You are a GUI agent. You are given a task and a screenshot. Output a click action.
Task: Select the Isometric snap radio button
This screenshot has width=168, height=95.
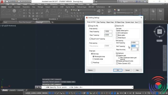[x=93, y=59]
